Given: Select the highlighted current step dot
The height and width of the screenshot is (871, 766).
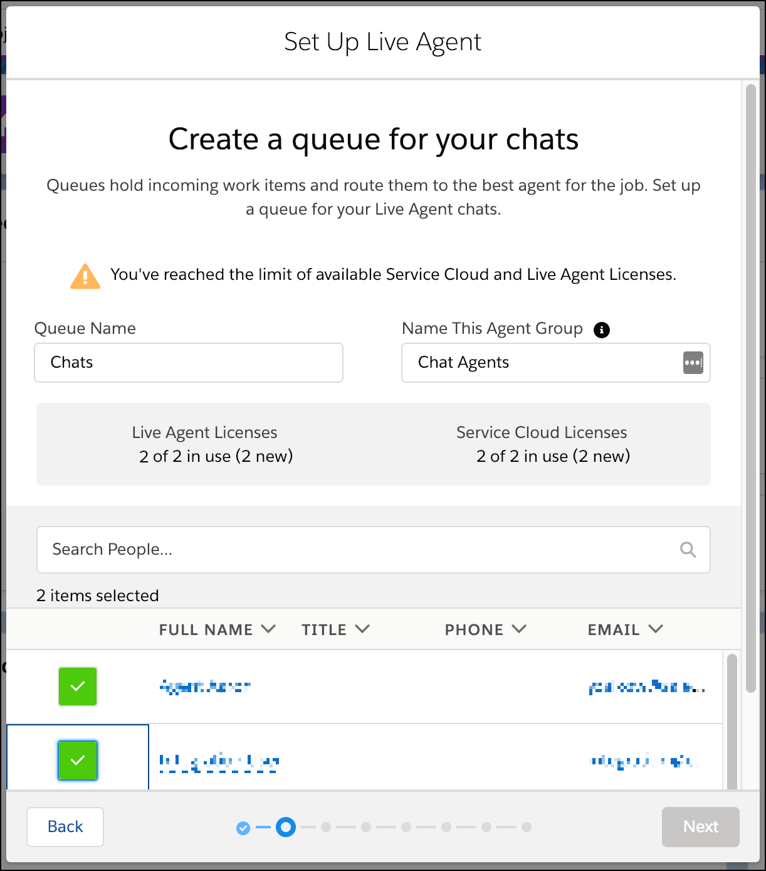Looking at the screenshot, I should tap(286, 827).
